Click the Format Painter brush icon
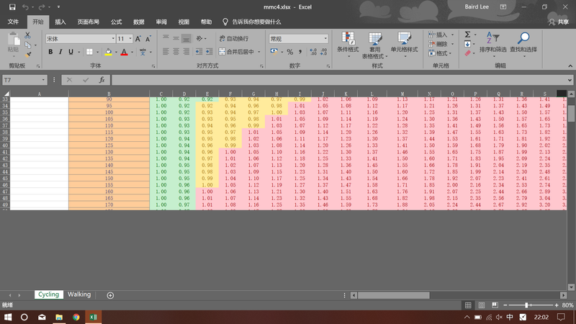576x324 pixels. tap(29, 54)
